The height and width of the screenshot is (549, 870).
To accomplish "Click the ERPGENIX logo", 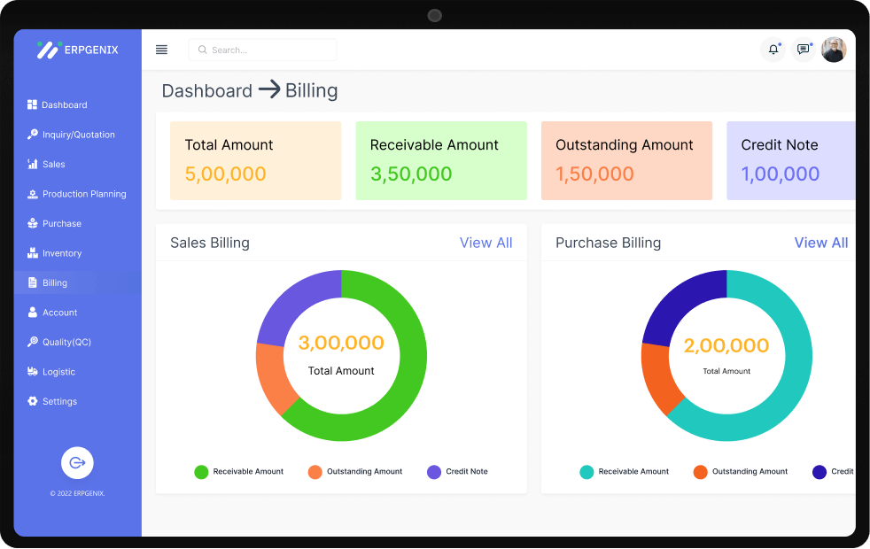I will [77, 50].
